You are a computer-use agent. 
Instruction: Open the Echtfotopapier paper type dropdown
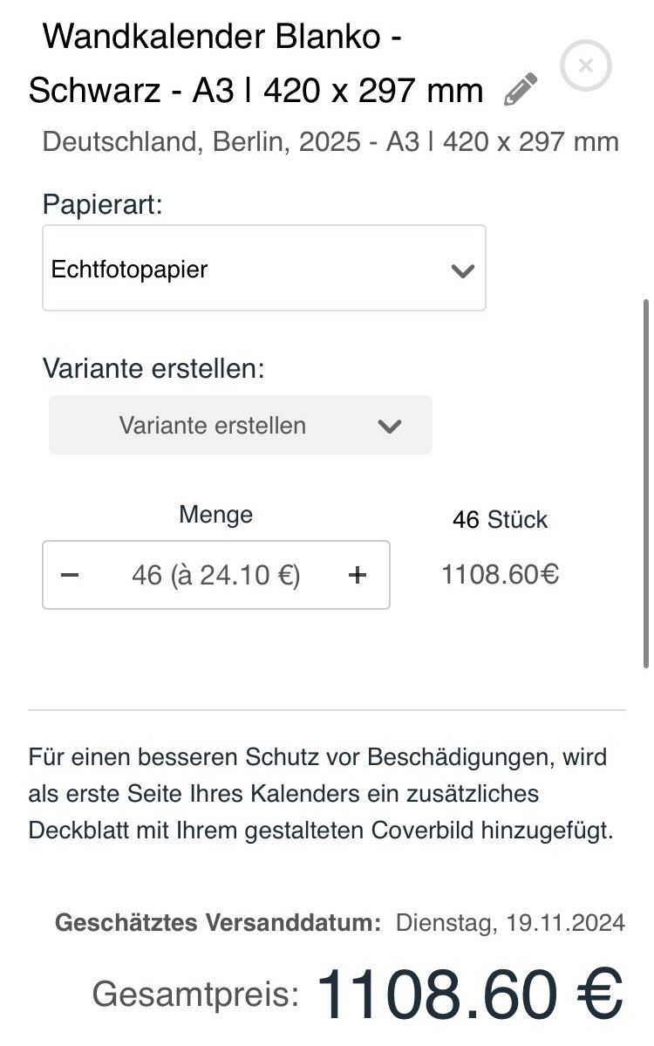[264, 268]
